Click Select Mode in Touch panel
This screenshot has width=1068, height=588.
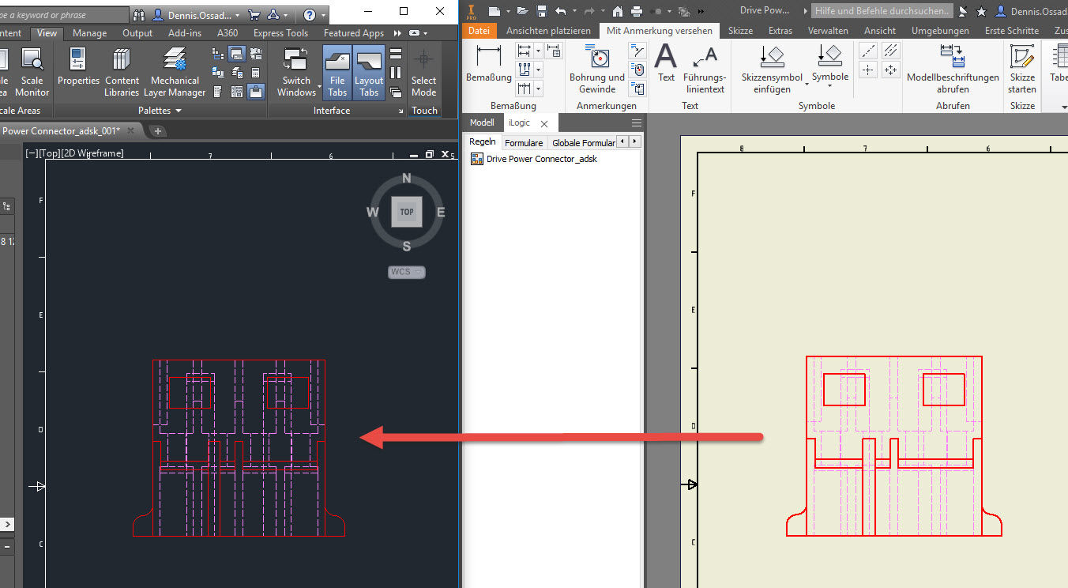click(423, 72)
